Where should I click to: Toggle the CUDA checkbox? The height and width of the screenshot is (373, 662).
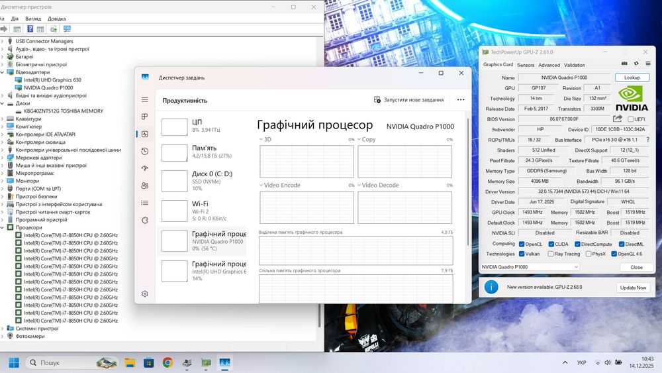[x=551, y=244]
